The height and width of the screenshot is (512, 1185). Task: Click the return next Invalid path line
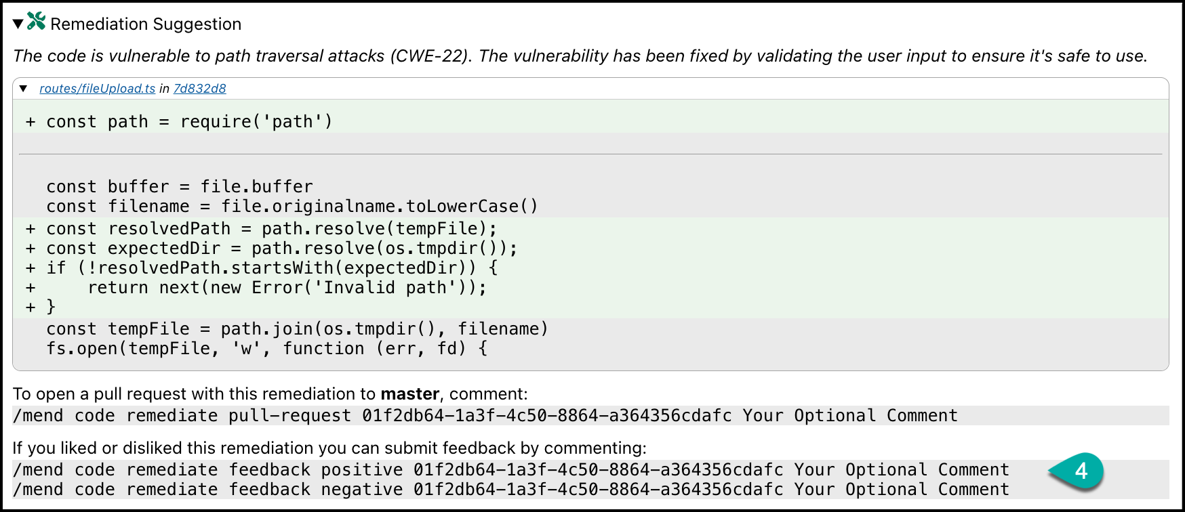tap(287, 288)
